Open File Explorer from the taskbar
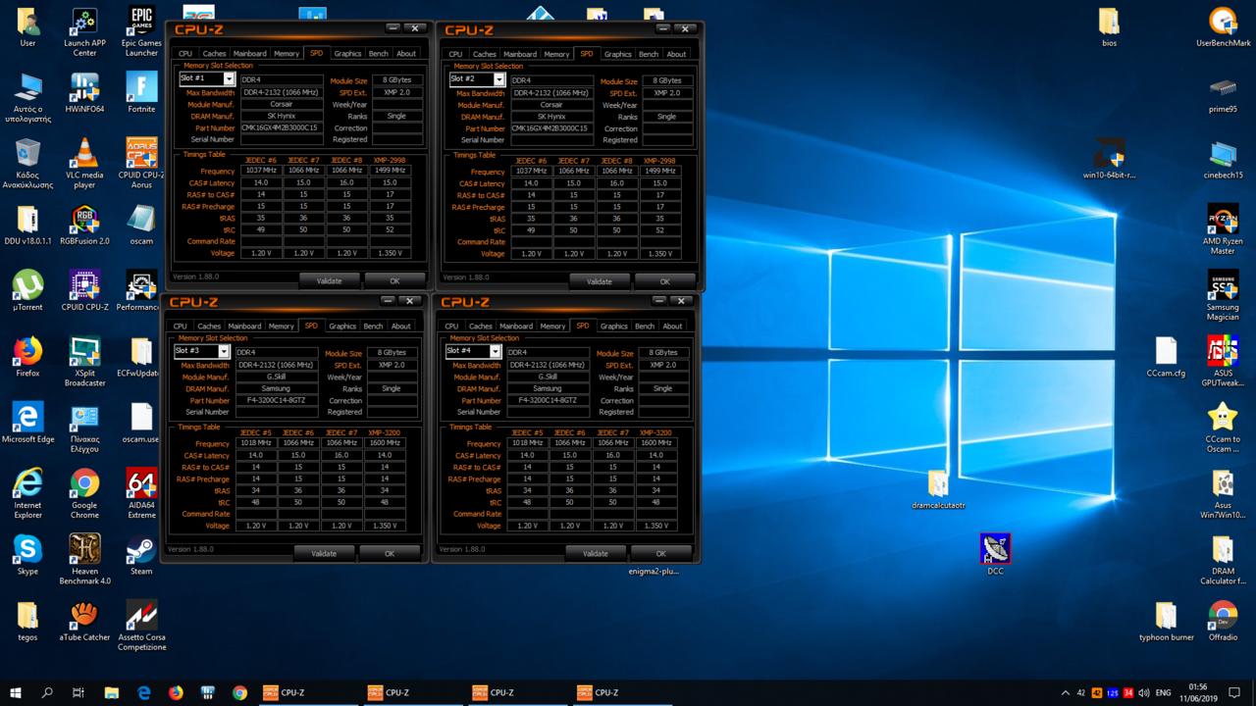Image resolution: width=1256 pixels, height=706 pixels. click(111, 693)
